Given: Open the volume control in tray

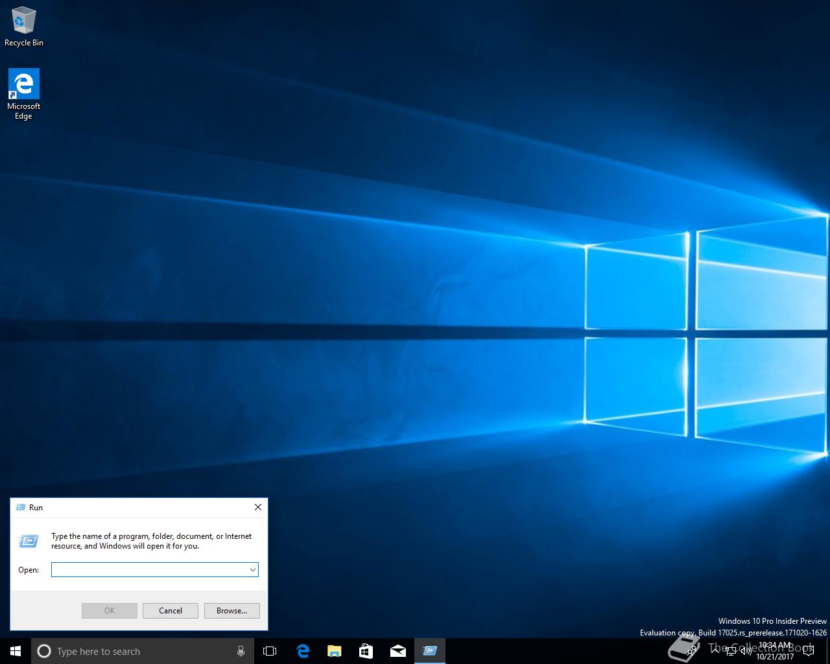Looking at the screenshot, I should (746, 651).
